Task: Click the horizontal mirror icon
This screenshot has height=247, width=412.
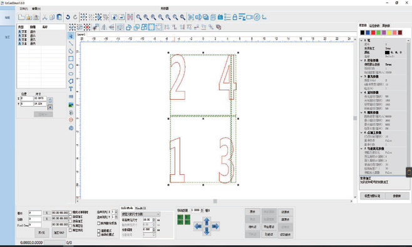Action: (x=104, y=27)
